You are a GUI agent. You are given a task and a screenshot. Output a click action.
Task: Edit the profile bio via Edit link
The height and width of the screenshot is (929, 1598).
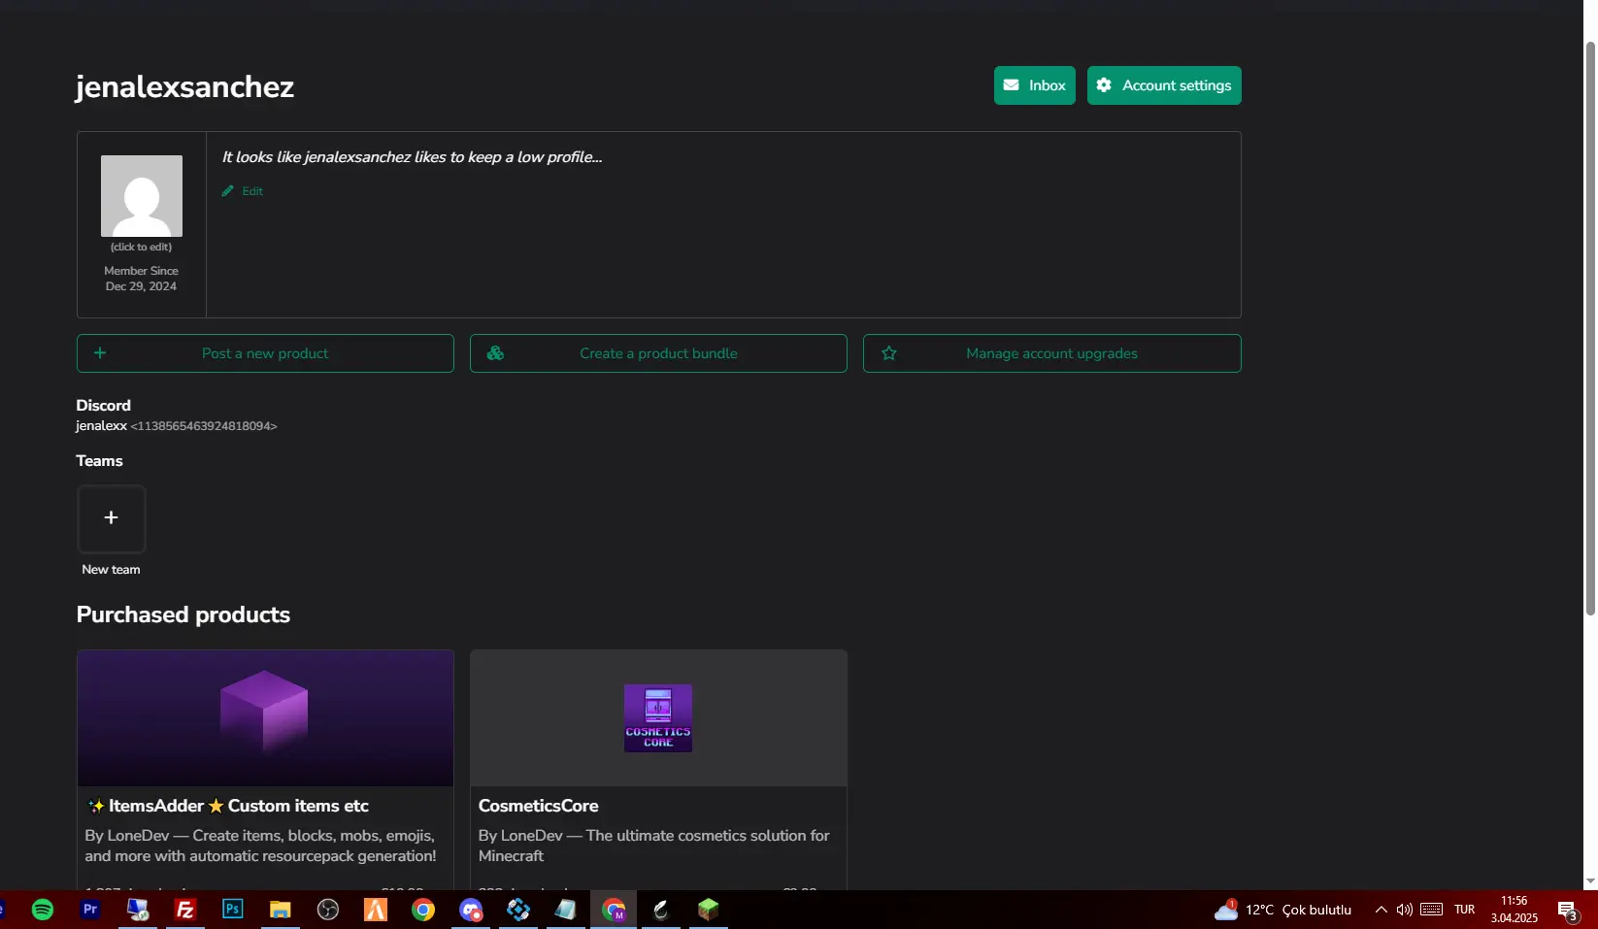point(252,191)
